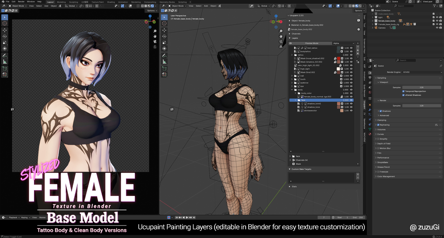Activate the Select Box tool in right viewport
Viewport: 444px width, 238px height.
(x=164, y=17)
